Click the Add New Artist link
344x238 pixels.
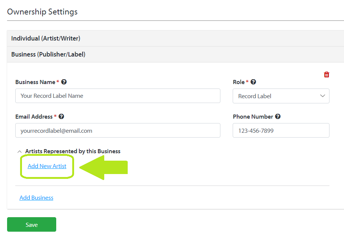click(x=47, y=166)
